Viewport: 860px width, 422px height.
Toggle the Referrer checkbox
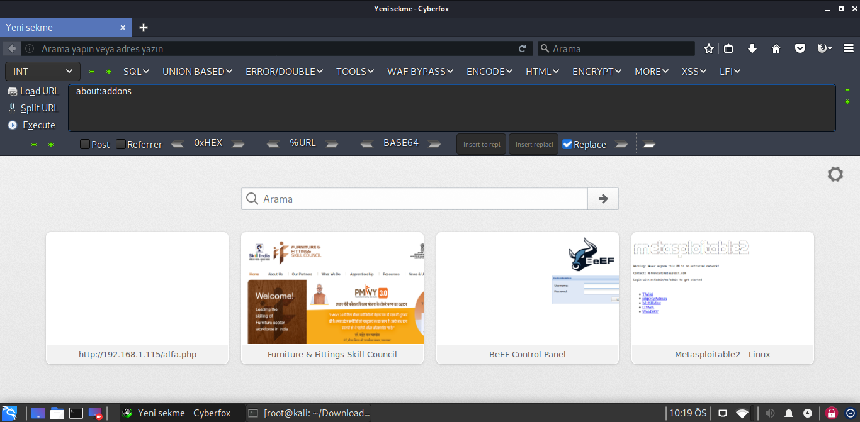pyautogui.click(x=121, y=144)
